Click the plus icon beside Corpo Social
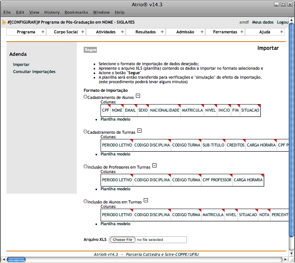295x263 pixels. (x=82, y=32)
